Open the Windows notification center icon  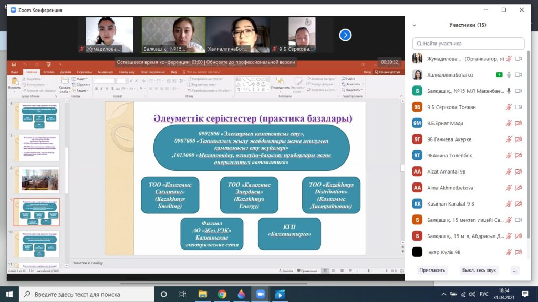pos(525,294)
